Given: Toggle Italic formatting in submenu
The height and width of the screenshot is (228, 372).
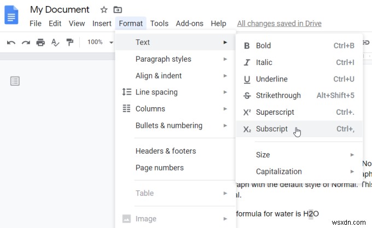Looking at the screenshot, I should (x=264, y=62).
